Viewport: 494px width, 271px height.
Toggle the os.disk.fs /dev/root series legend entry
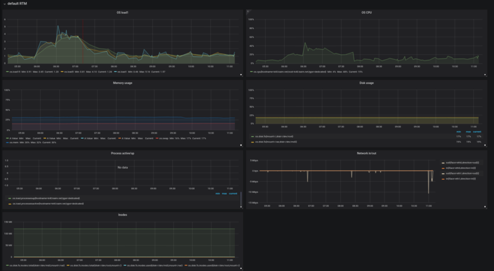pyautogui.click(x=274, y=136)
